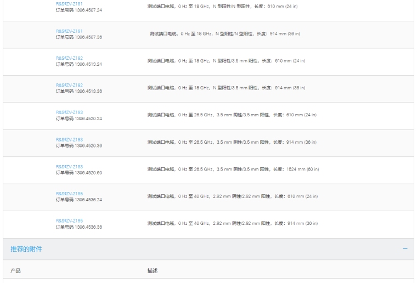This screenshot has width=417, height=283.
Task: Click the 描述 column header
Action: tap(153, 270)
